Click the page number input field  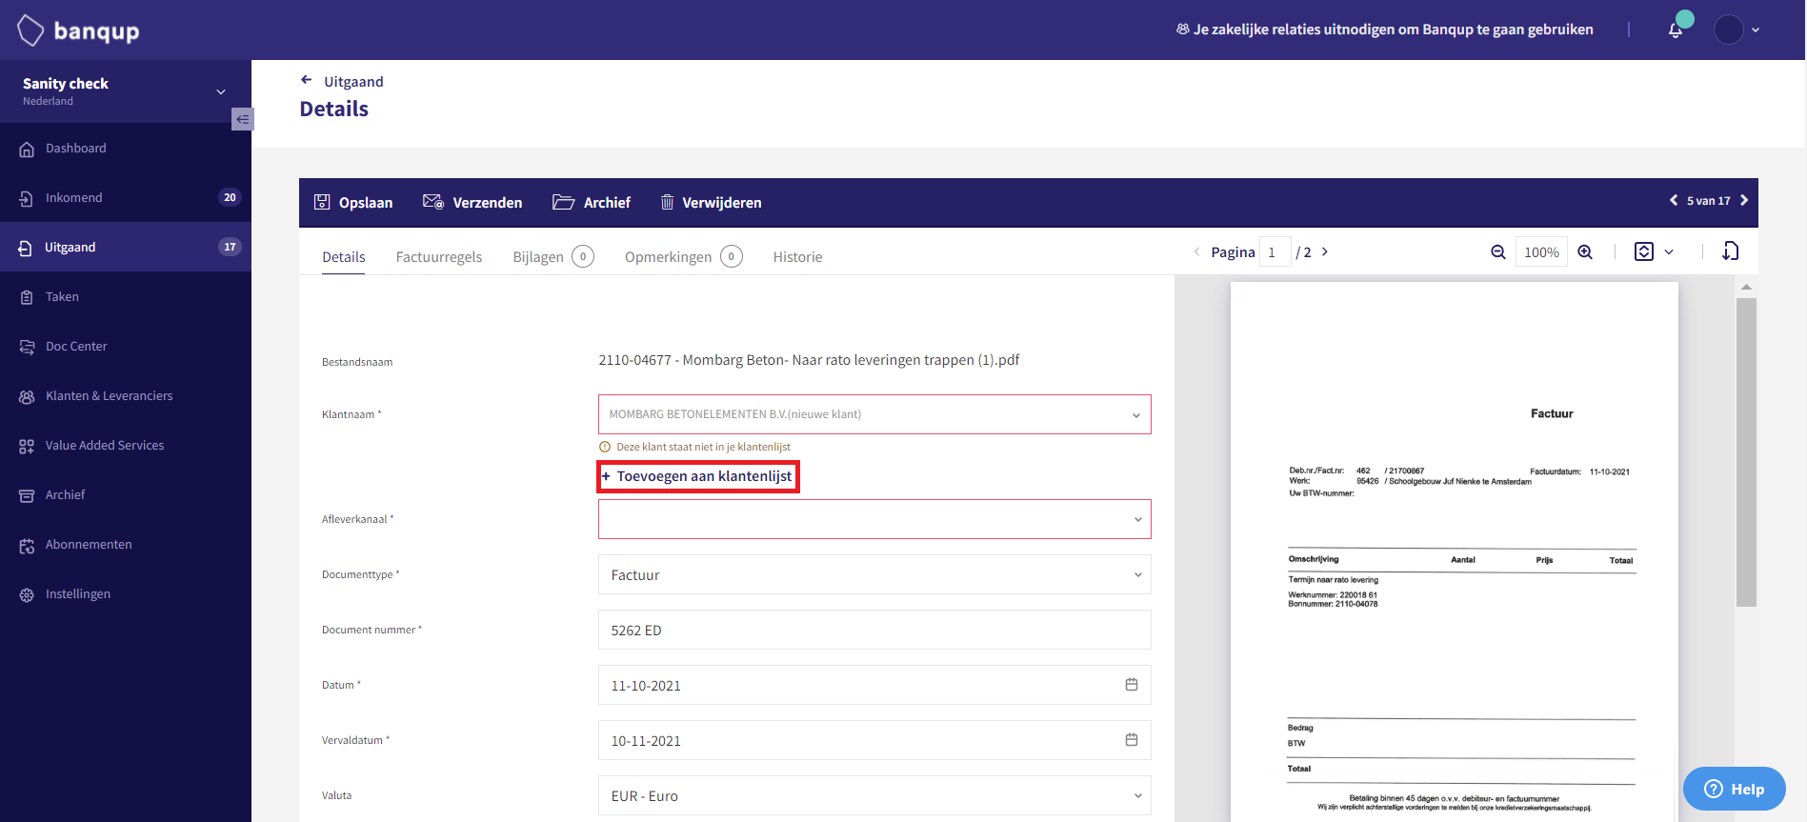(x=1275, y=251)
